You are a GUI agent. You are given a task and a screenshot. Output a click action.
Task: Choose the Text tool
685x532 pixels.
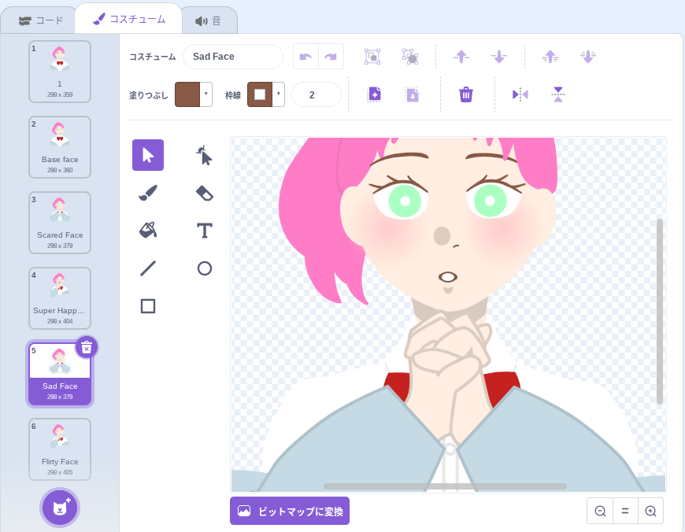205,231
